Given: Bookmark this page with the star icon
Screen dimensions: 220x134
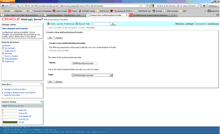Looking at the screenshot, I should click(x=141, y=6).
